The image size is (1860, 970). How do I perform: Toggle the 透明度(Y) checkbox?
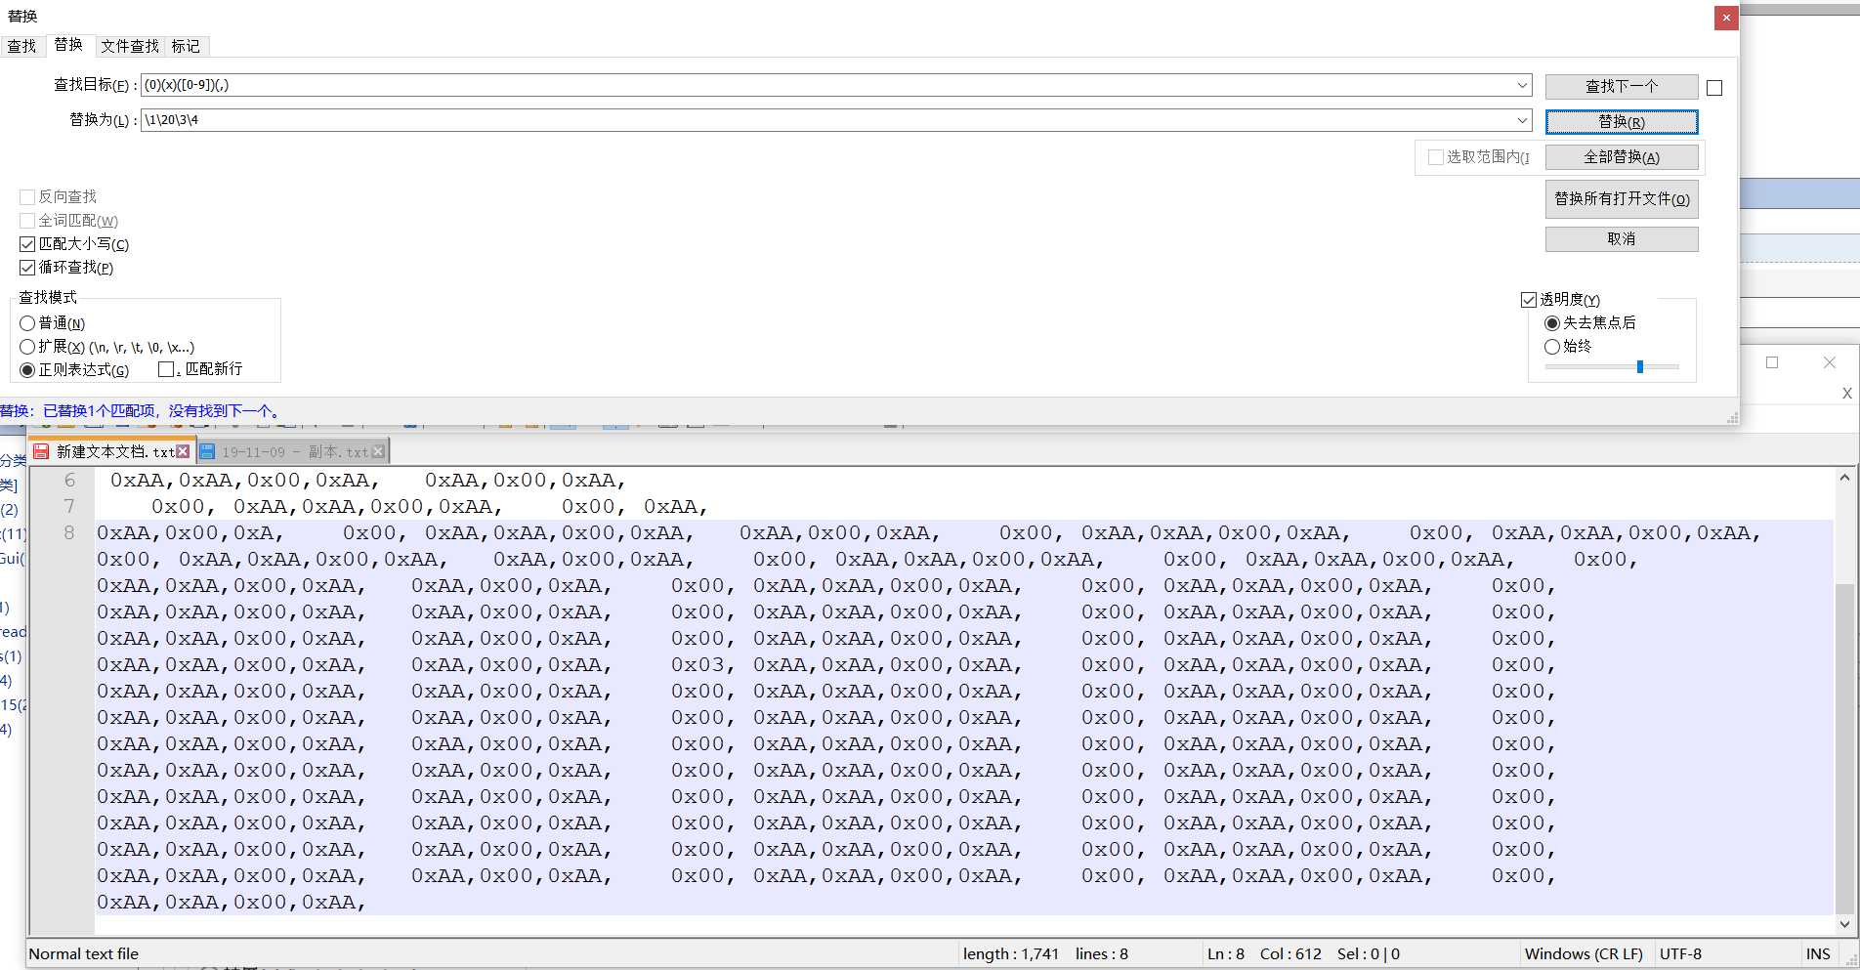pos(1529,300)
